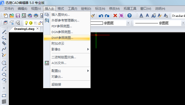Open the 窗口(W) menu
185x105 pixels.
146,9
